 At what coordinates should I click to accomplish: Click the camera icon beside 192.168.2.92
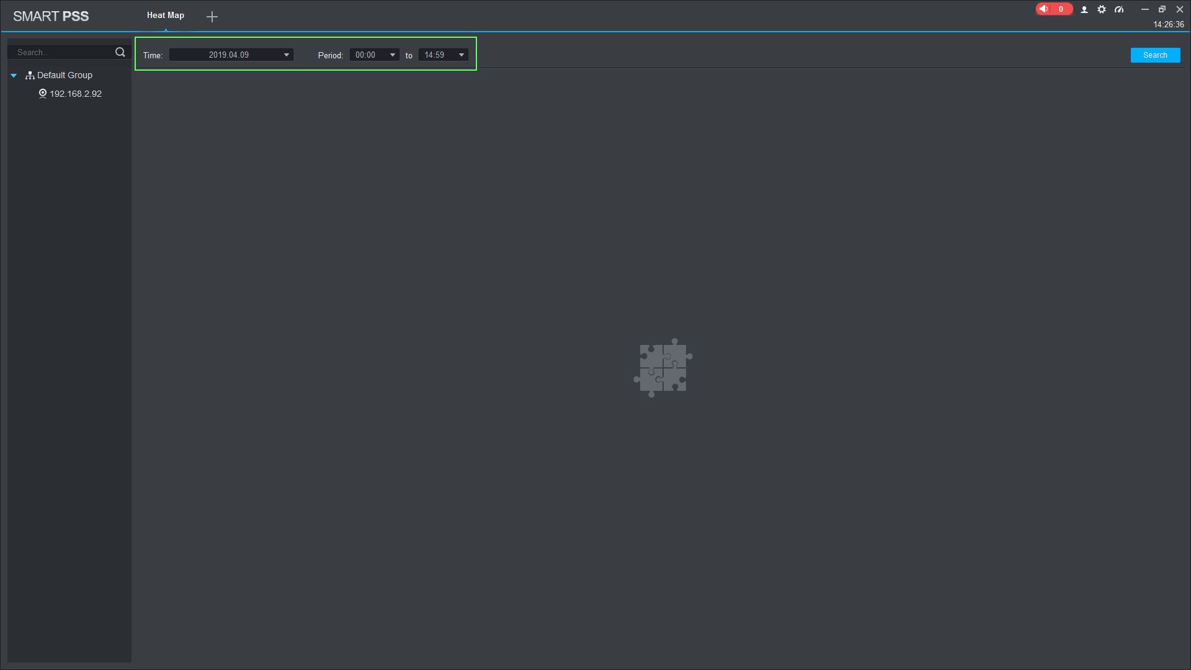43,94
